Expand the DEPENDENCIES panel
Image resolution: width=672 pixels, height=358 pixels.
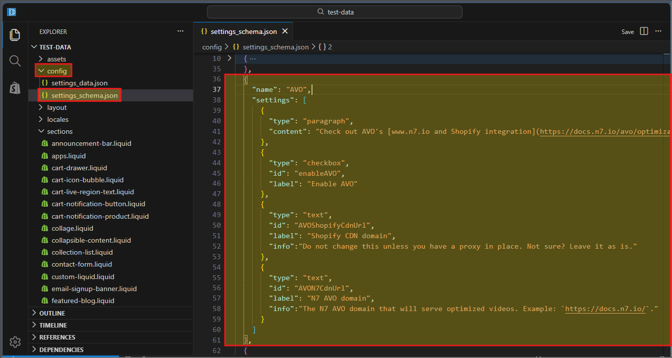111,350
